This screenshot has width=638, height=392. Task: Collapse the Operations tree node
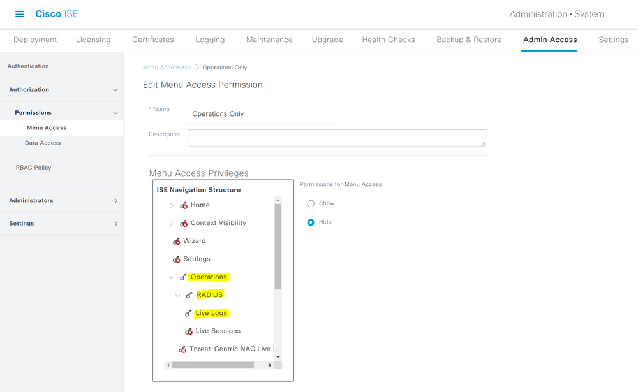point(171,277)
